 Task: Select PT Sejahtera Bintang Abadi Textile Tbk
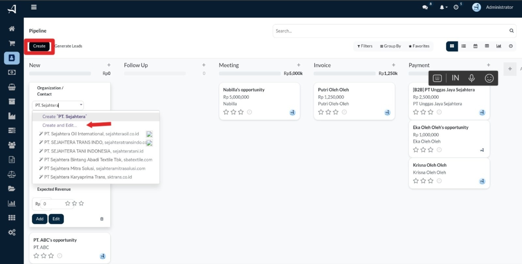click(96, 160)
